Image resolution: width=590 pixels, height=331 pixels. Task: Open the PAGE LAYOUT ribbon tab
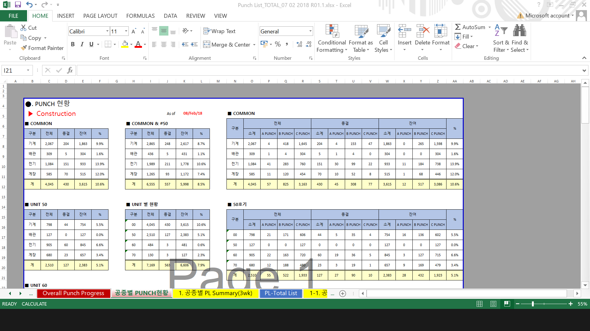[x=100, y=16]
